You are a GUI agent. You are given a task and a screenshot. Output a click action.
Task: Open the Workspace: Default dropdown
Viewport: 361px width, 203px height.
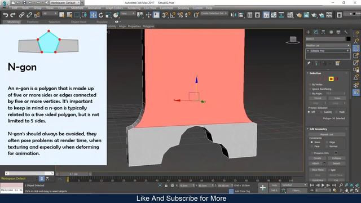point(65,2)
